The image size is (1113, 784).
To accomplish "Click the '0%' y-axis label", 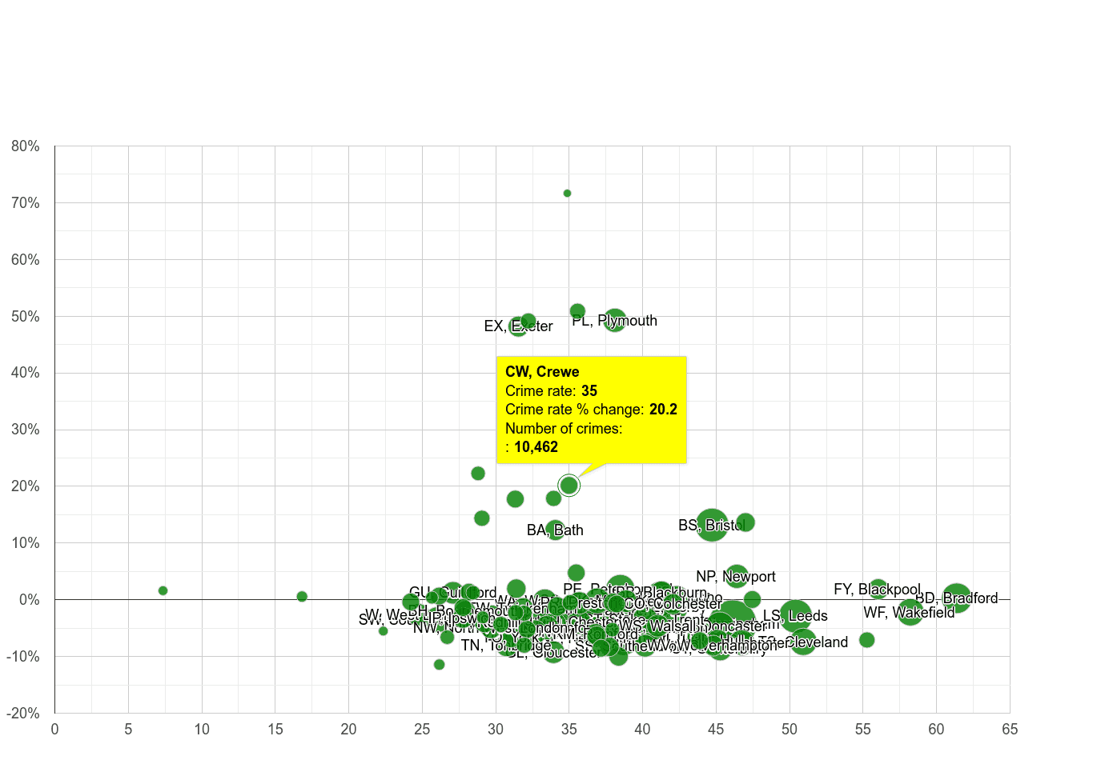I will click(x=30, y=600).
